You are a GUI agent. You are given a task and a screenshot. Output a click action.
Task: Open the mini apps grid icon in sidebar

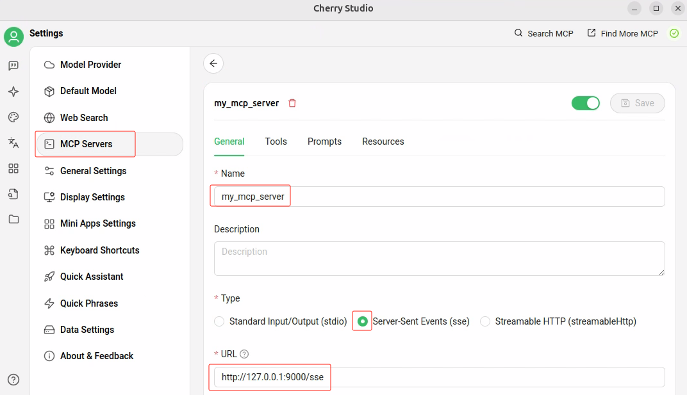13,168
